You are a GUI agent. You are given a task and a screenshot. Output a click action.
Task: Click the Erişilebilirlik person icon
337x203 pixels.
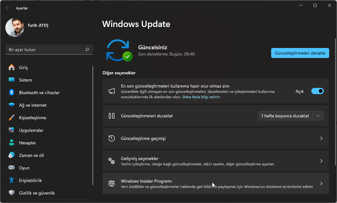pos(12,180)
